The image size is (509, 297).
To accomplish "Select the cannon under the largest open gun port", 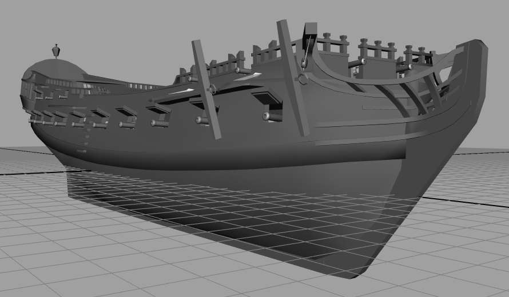I will (x=272, y=117).
